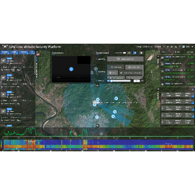Click the control panel slider track
This screenshot has height=195, width=195.
pos(119,81)
